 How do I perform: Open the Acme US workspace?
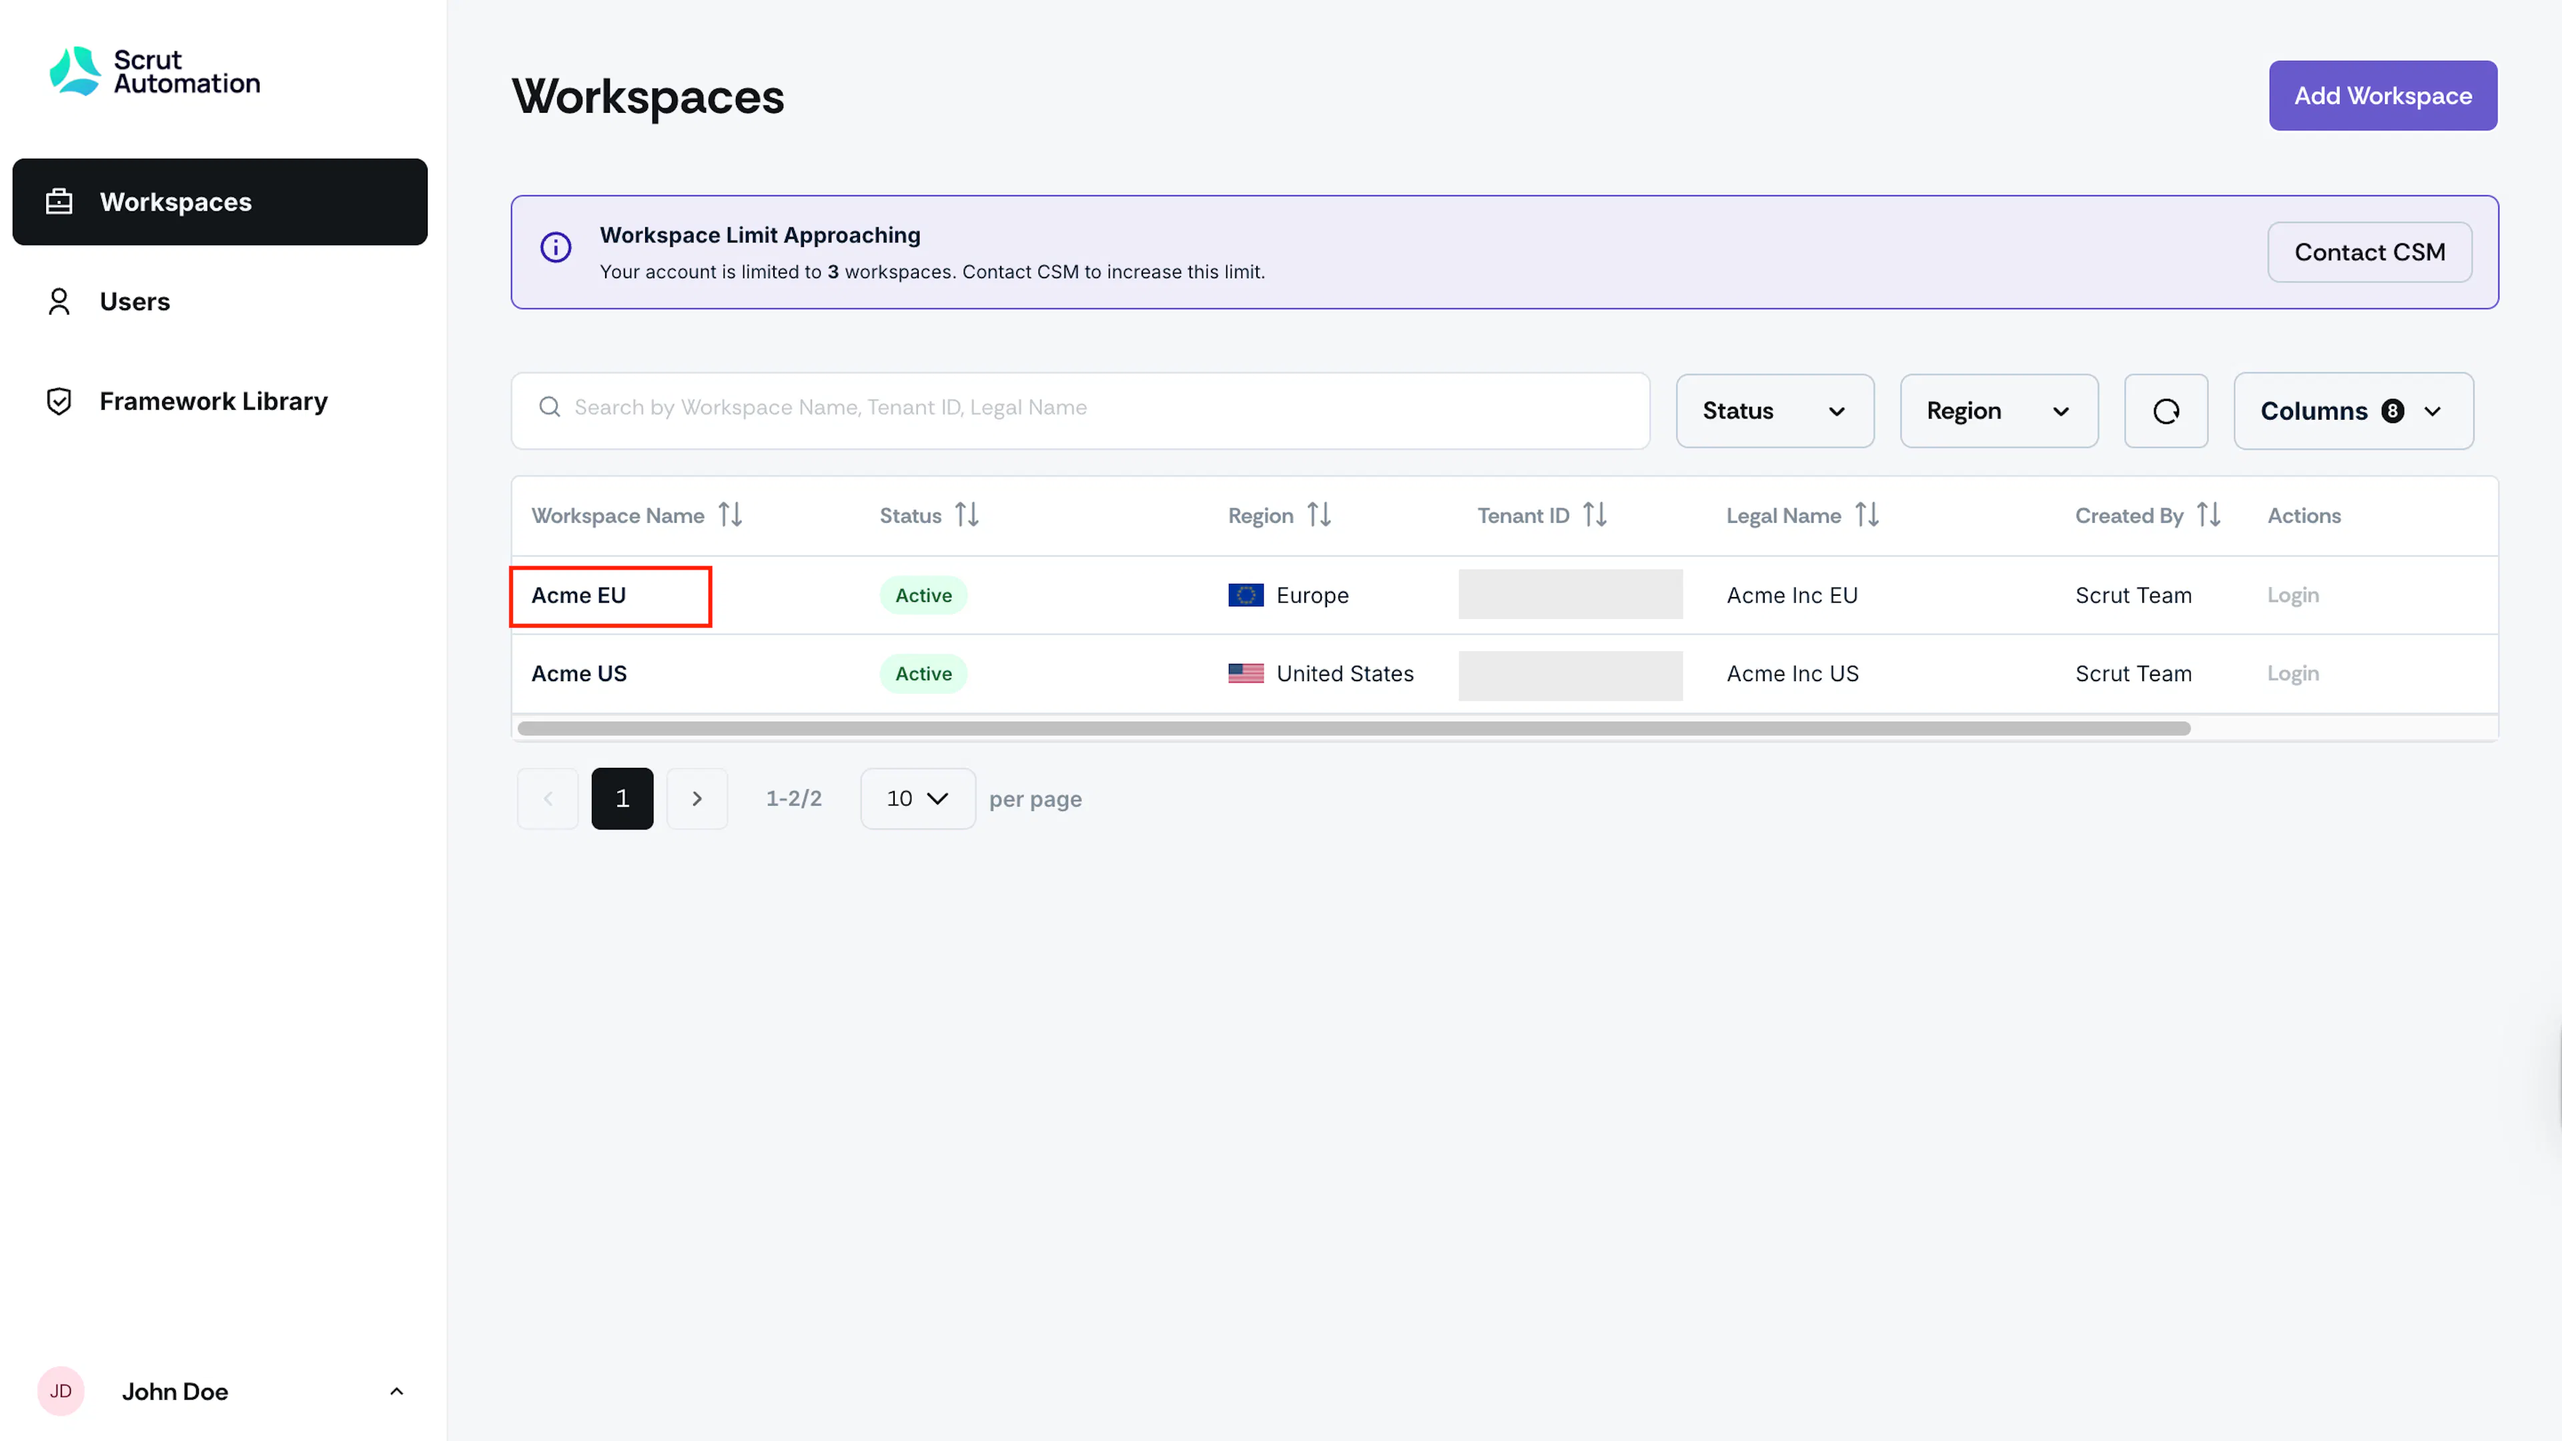pyautogui.click(x=579, y=674)
